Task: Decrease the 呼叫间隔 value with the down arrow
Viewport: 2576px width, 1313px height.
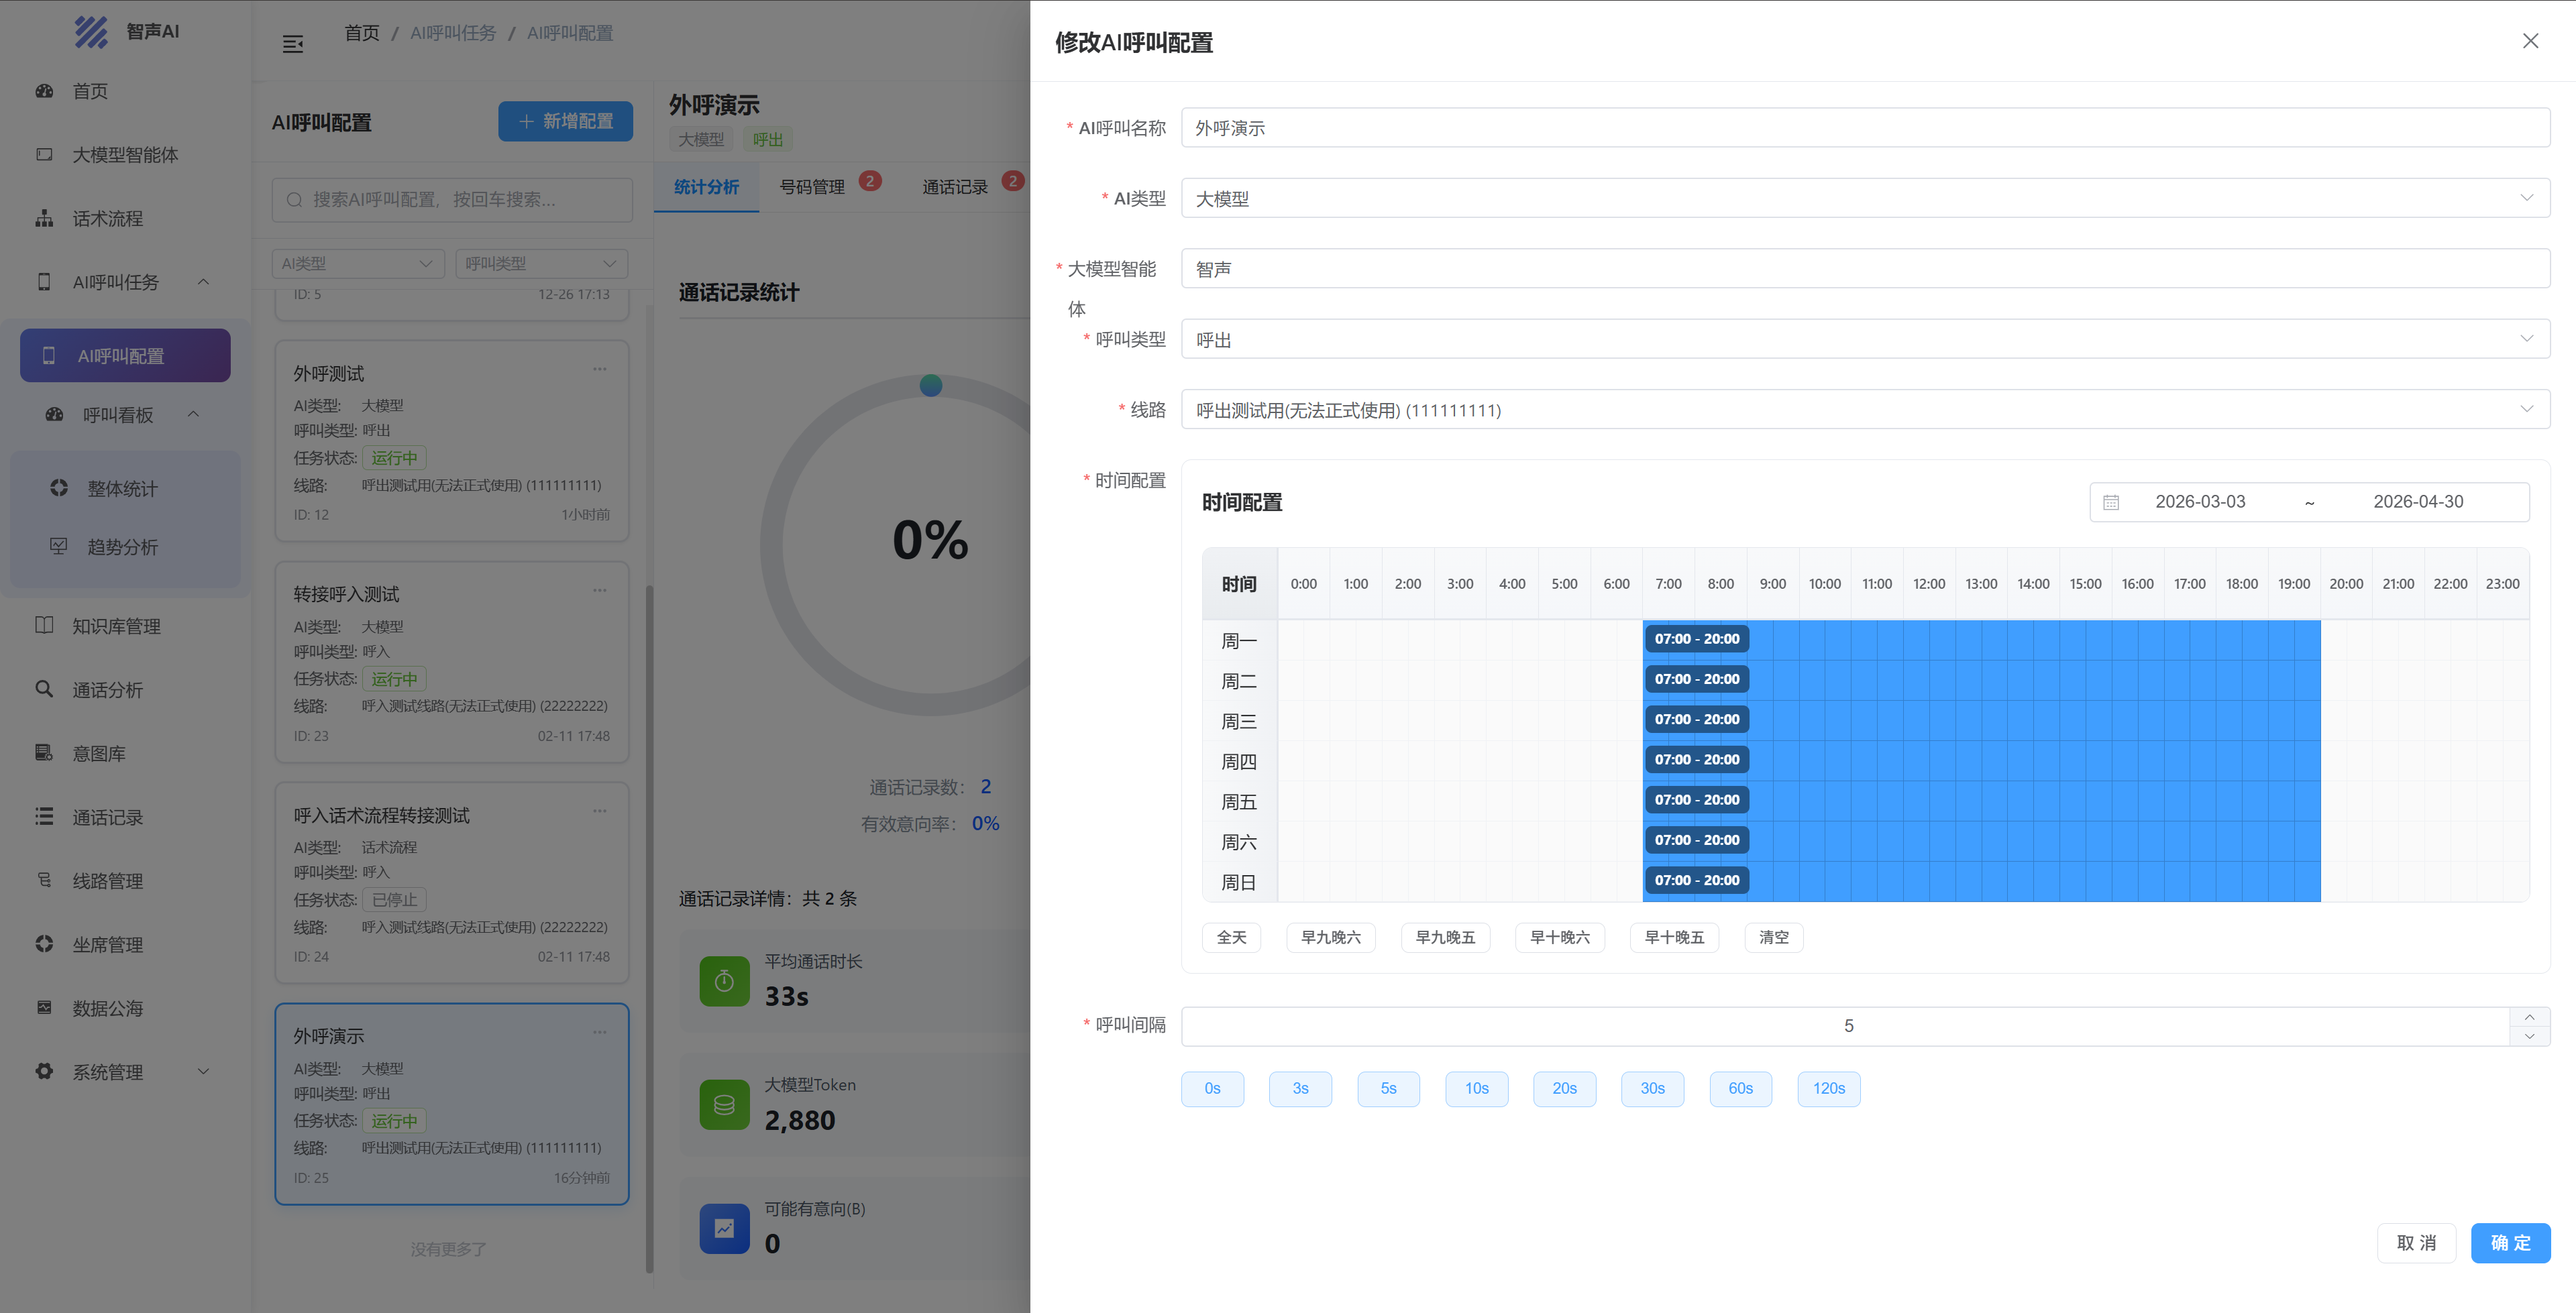Action: pyautogui.click(x=2529, y=1036)
